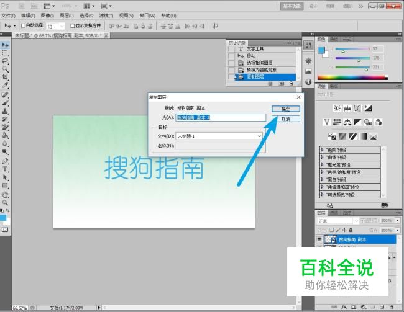Add a Vibrance adjustment
This screenshot has width=404, height=312.
(327, 122)
